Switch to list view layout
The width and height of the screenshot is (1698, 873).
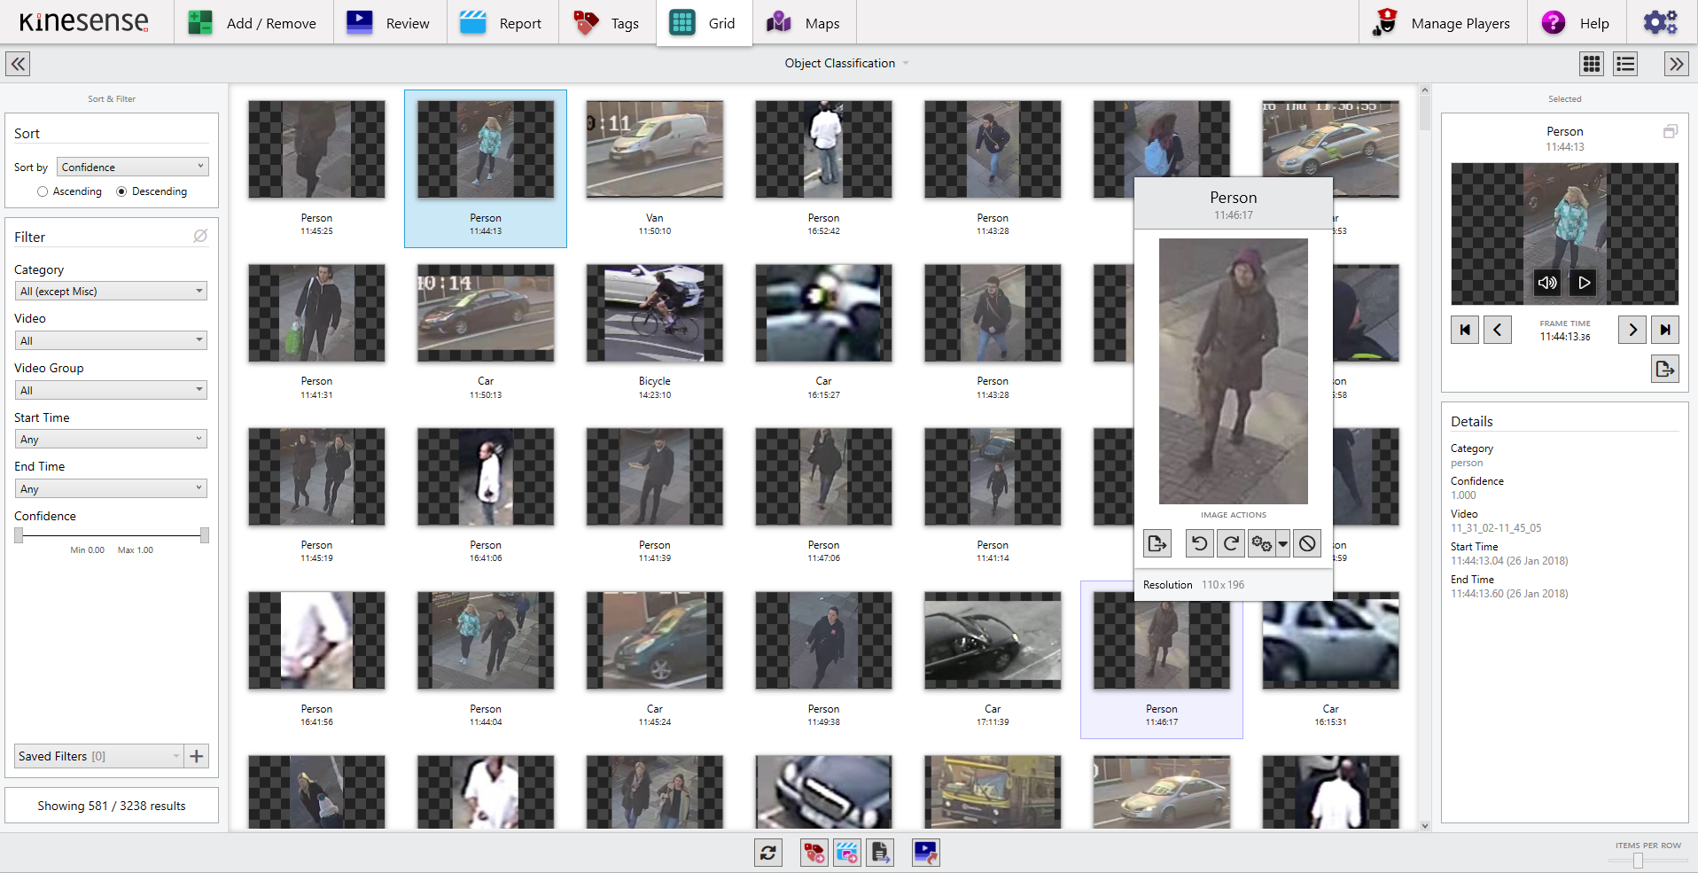1625,64
